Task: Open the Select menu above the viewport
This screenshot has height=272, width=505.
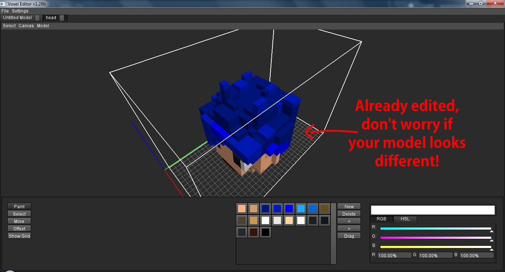Action: click(x=10, y=26)
